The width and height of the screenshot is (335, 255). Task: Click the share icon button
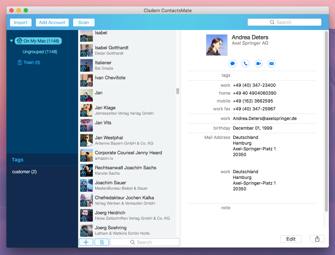pos(317,239)
